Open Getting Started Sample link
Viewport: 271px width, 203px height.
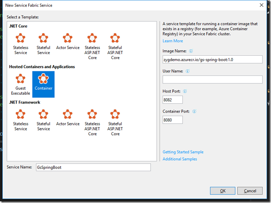click(x=183, y=152)
